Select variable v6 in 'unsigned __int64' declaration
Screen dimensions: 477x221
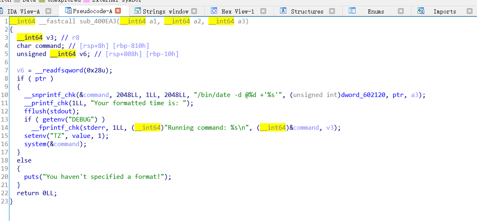coord(83,54)
